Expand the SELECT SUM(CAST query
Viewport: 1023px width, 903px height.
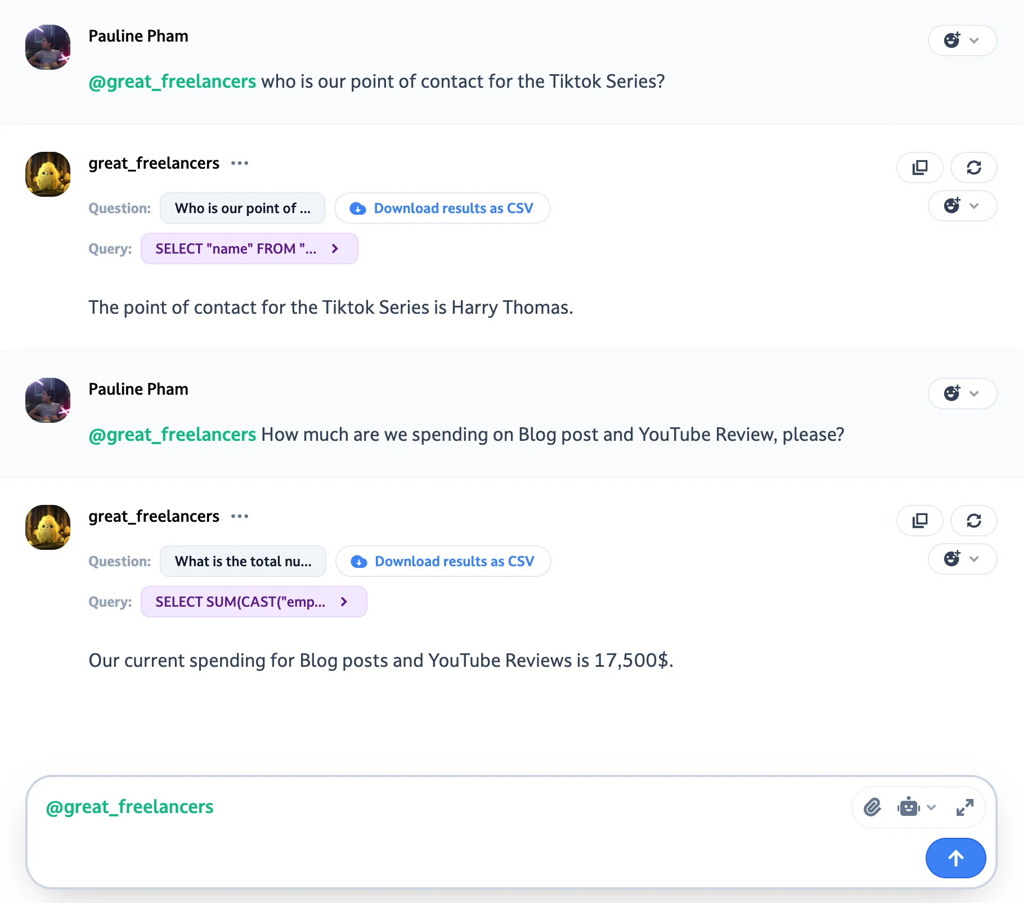[254, 602]
